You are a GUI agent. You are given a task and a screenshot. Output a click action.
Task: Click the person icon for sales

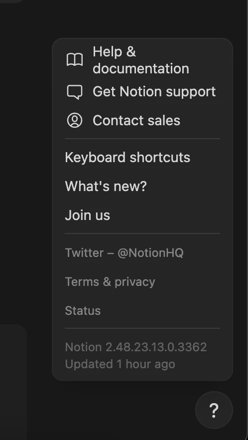coord(75,120)
